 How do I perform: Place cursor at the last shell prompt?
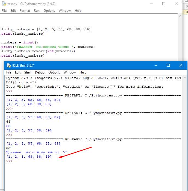click(14, 161)
